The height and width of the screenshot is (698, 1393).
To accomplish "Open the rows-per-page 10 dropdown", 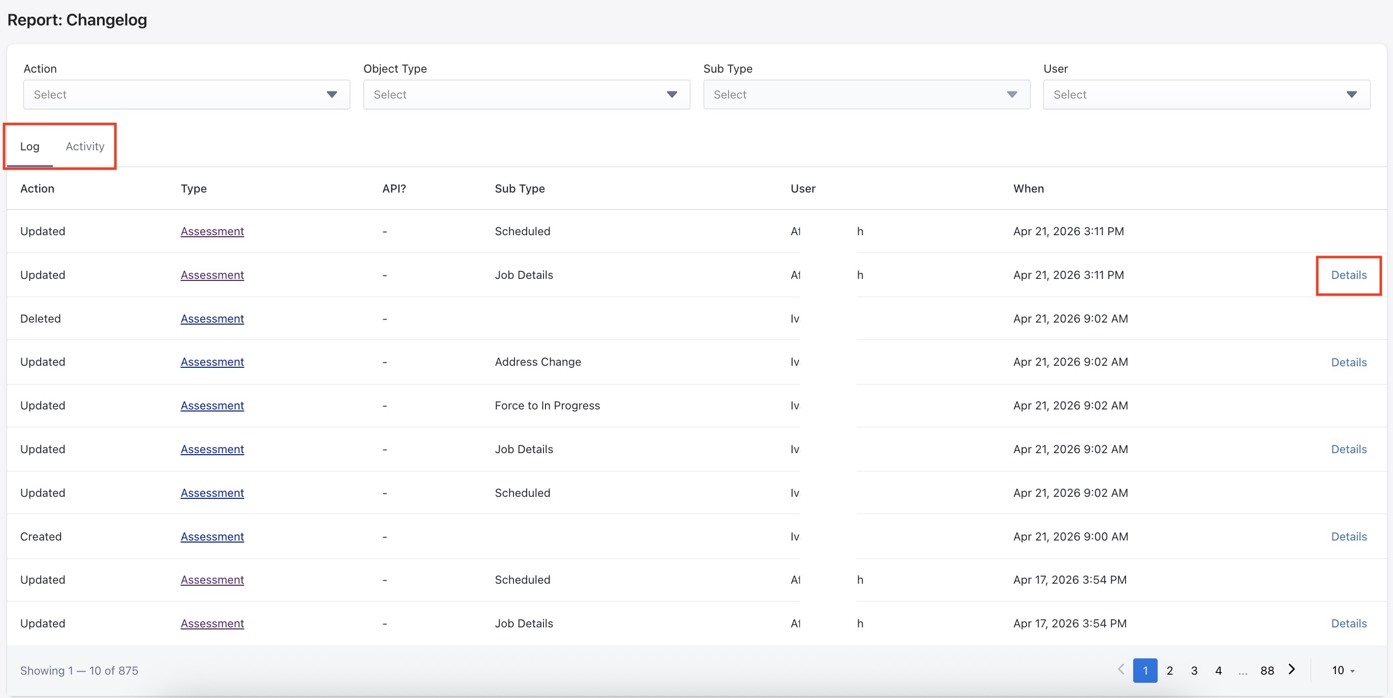I will tap(1343, 671).
